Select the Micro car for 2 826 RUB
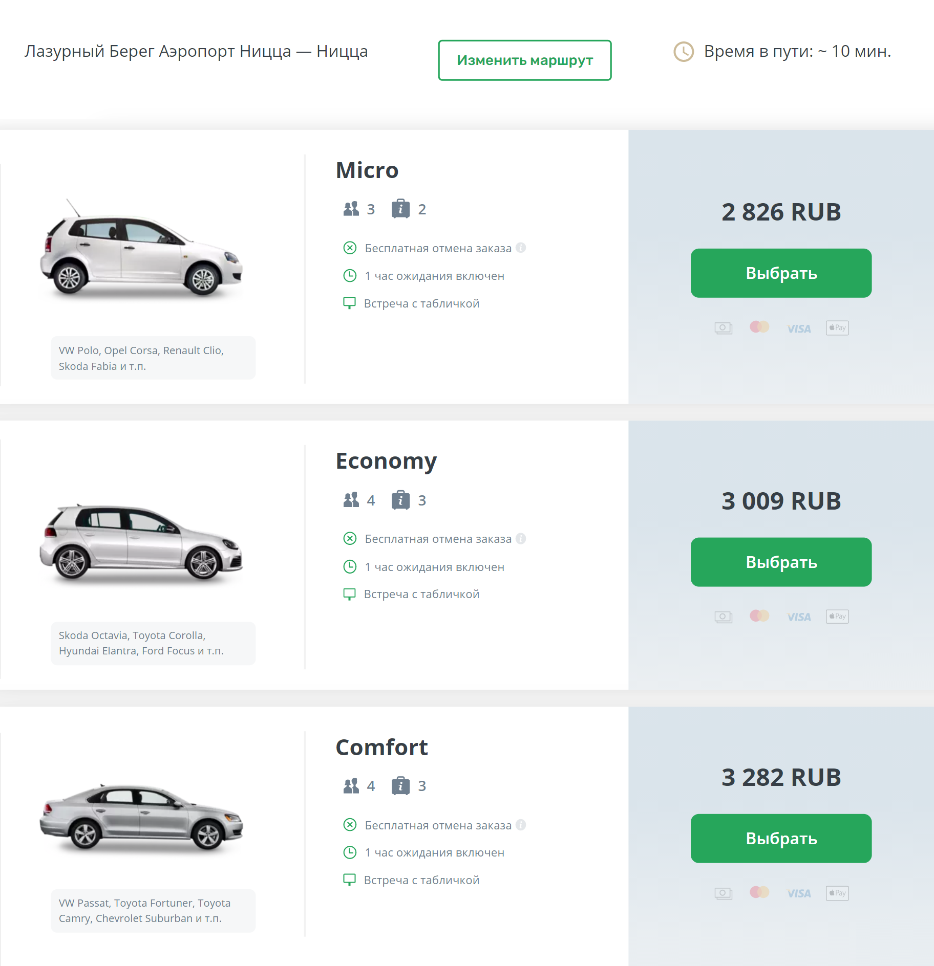The height and width of the screenshot is (966, 934). [781, 273]
